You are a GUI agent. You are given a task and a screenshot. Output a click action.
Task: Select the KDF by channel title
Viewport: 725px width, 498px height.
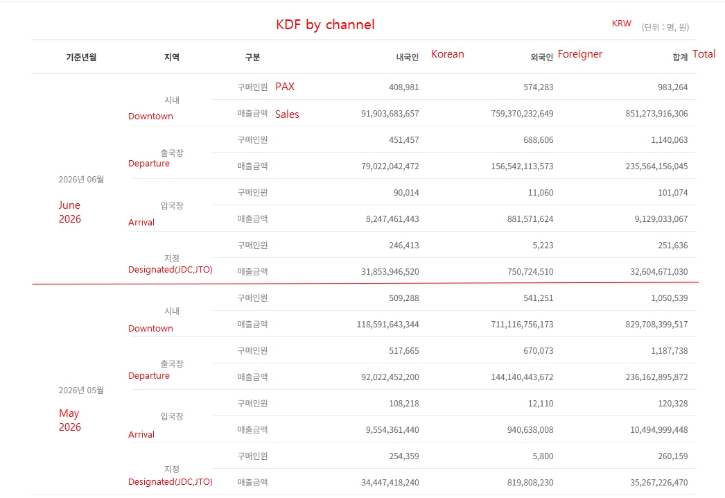click(325, 24)
